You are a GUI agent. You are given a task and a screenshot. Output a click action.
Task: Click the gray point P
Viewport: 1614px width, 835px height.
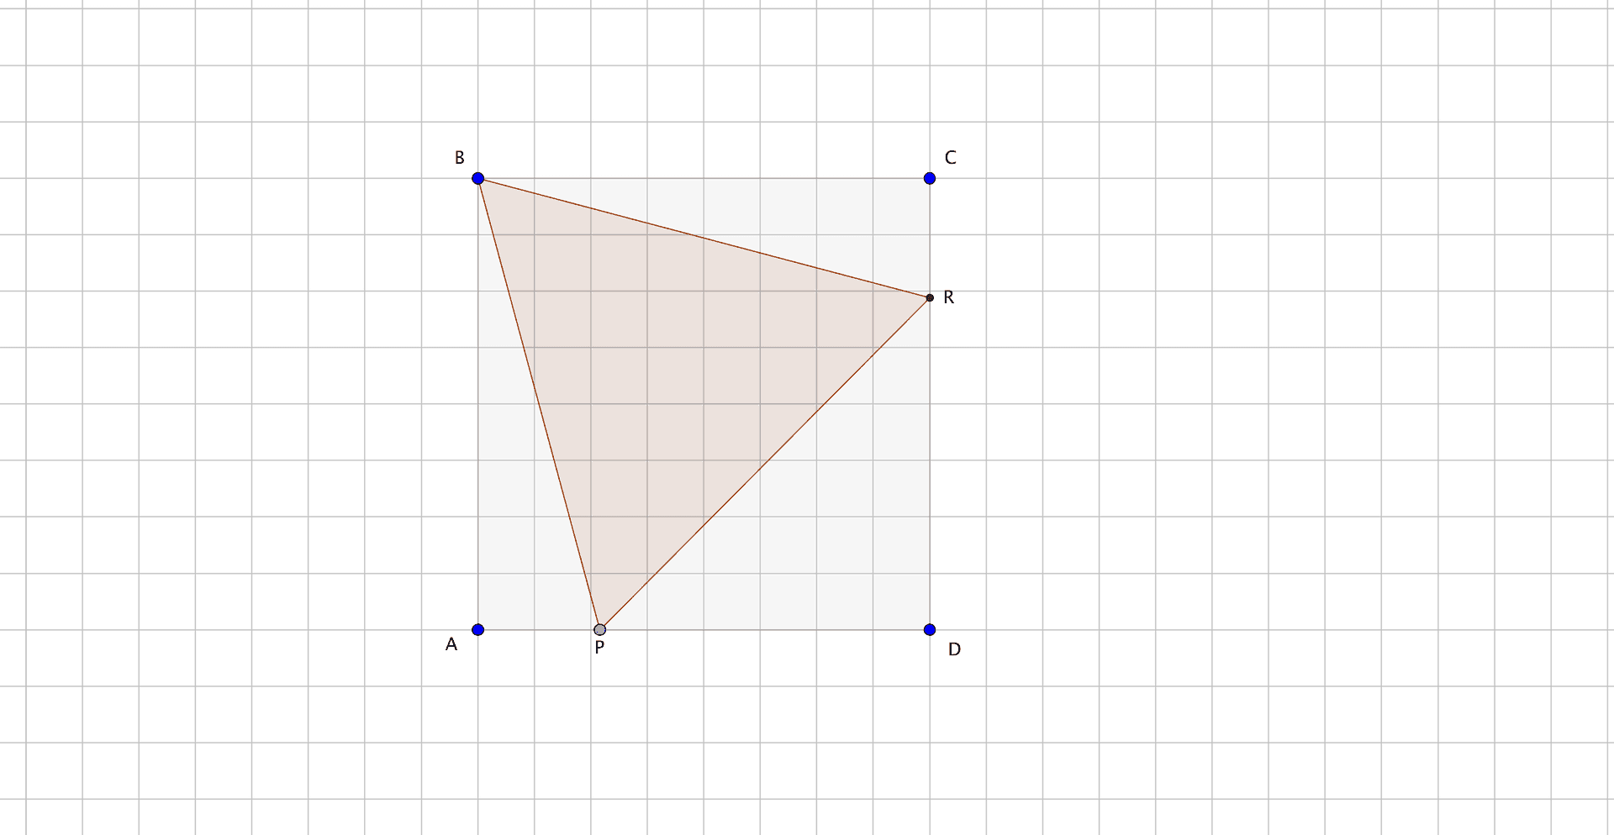coord(599,629)
